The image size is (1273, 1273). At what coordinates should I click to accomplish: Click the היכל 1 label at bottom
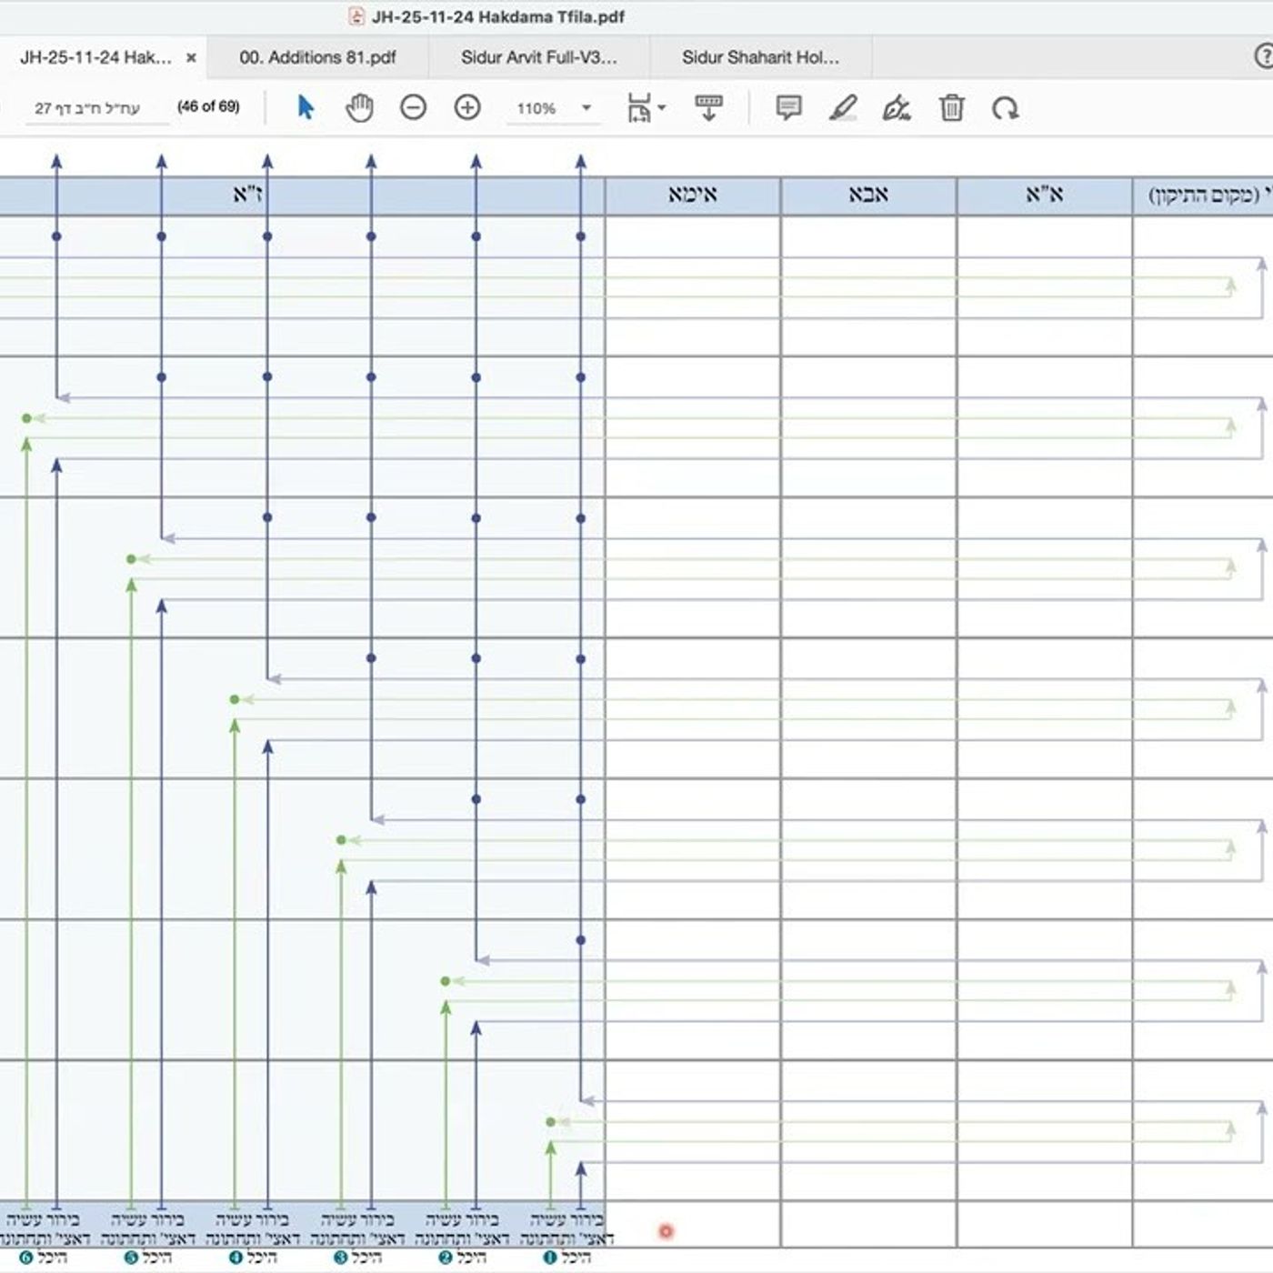[x=567, y=1258]
